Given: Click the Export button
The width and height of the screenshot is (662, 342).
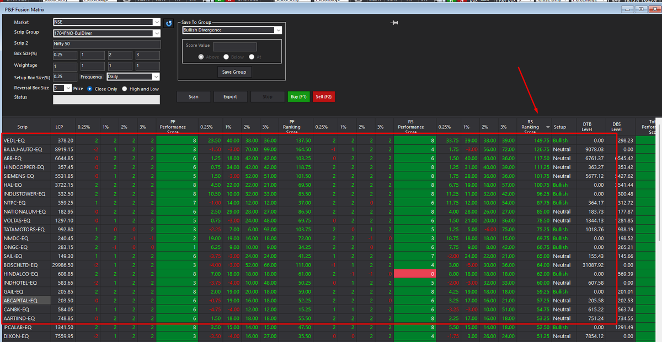Looking at the screenshot, I should pos(230,97).
